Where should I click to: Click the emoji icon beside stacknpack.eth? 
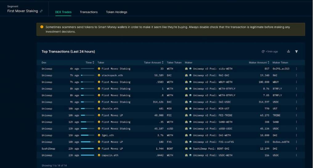click(99, 75)
